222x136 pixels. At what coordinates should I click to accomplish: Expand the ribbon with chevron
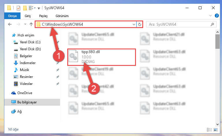(210, 16)
